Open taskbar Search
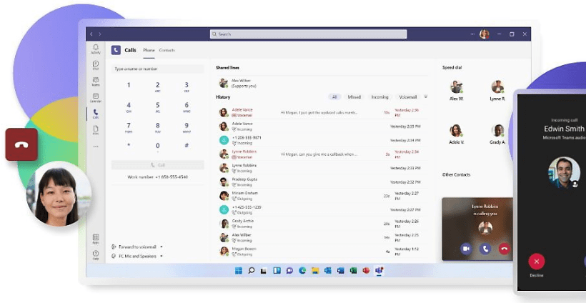Screen dimensions: 586x303 [x=251, y=271]
